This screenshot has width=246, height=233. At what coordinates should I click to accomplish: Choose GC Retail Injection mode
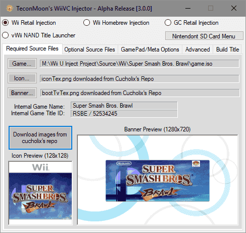191,23
